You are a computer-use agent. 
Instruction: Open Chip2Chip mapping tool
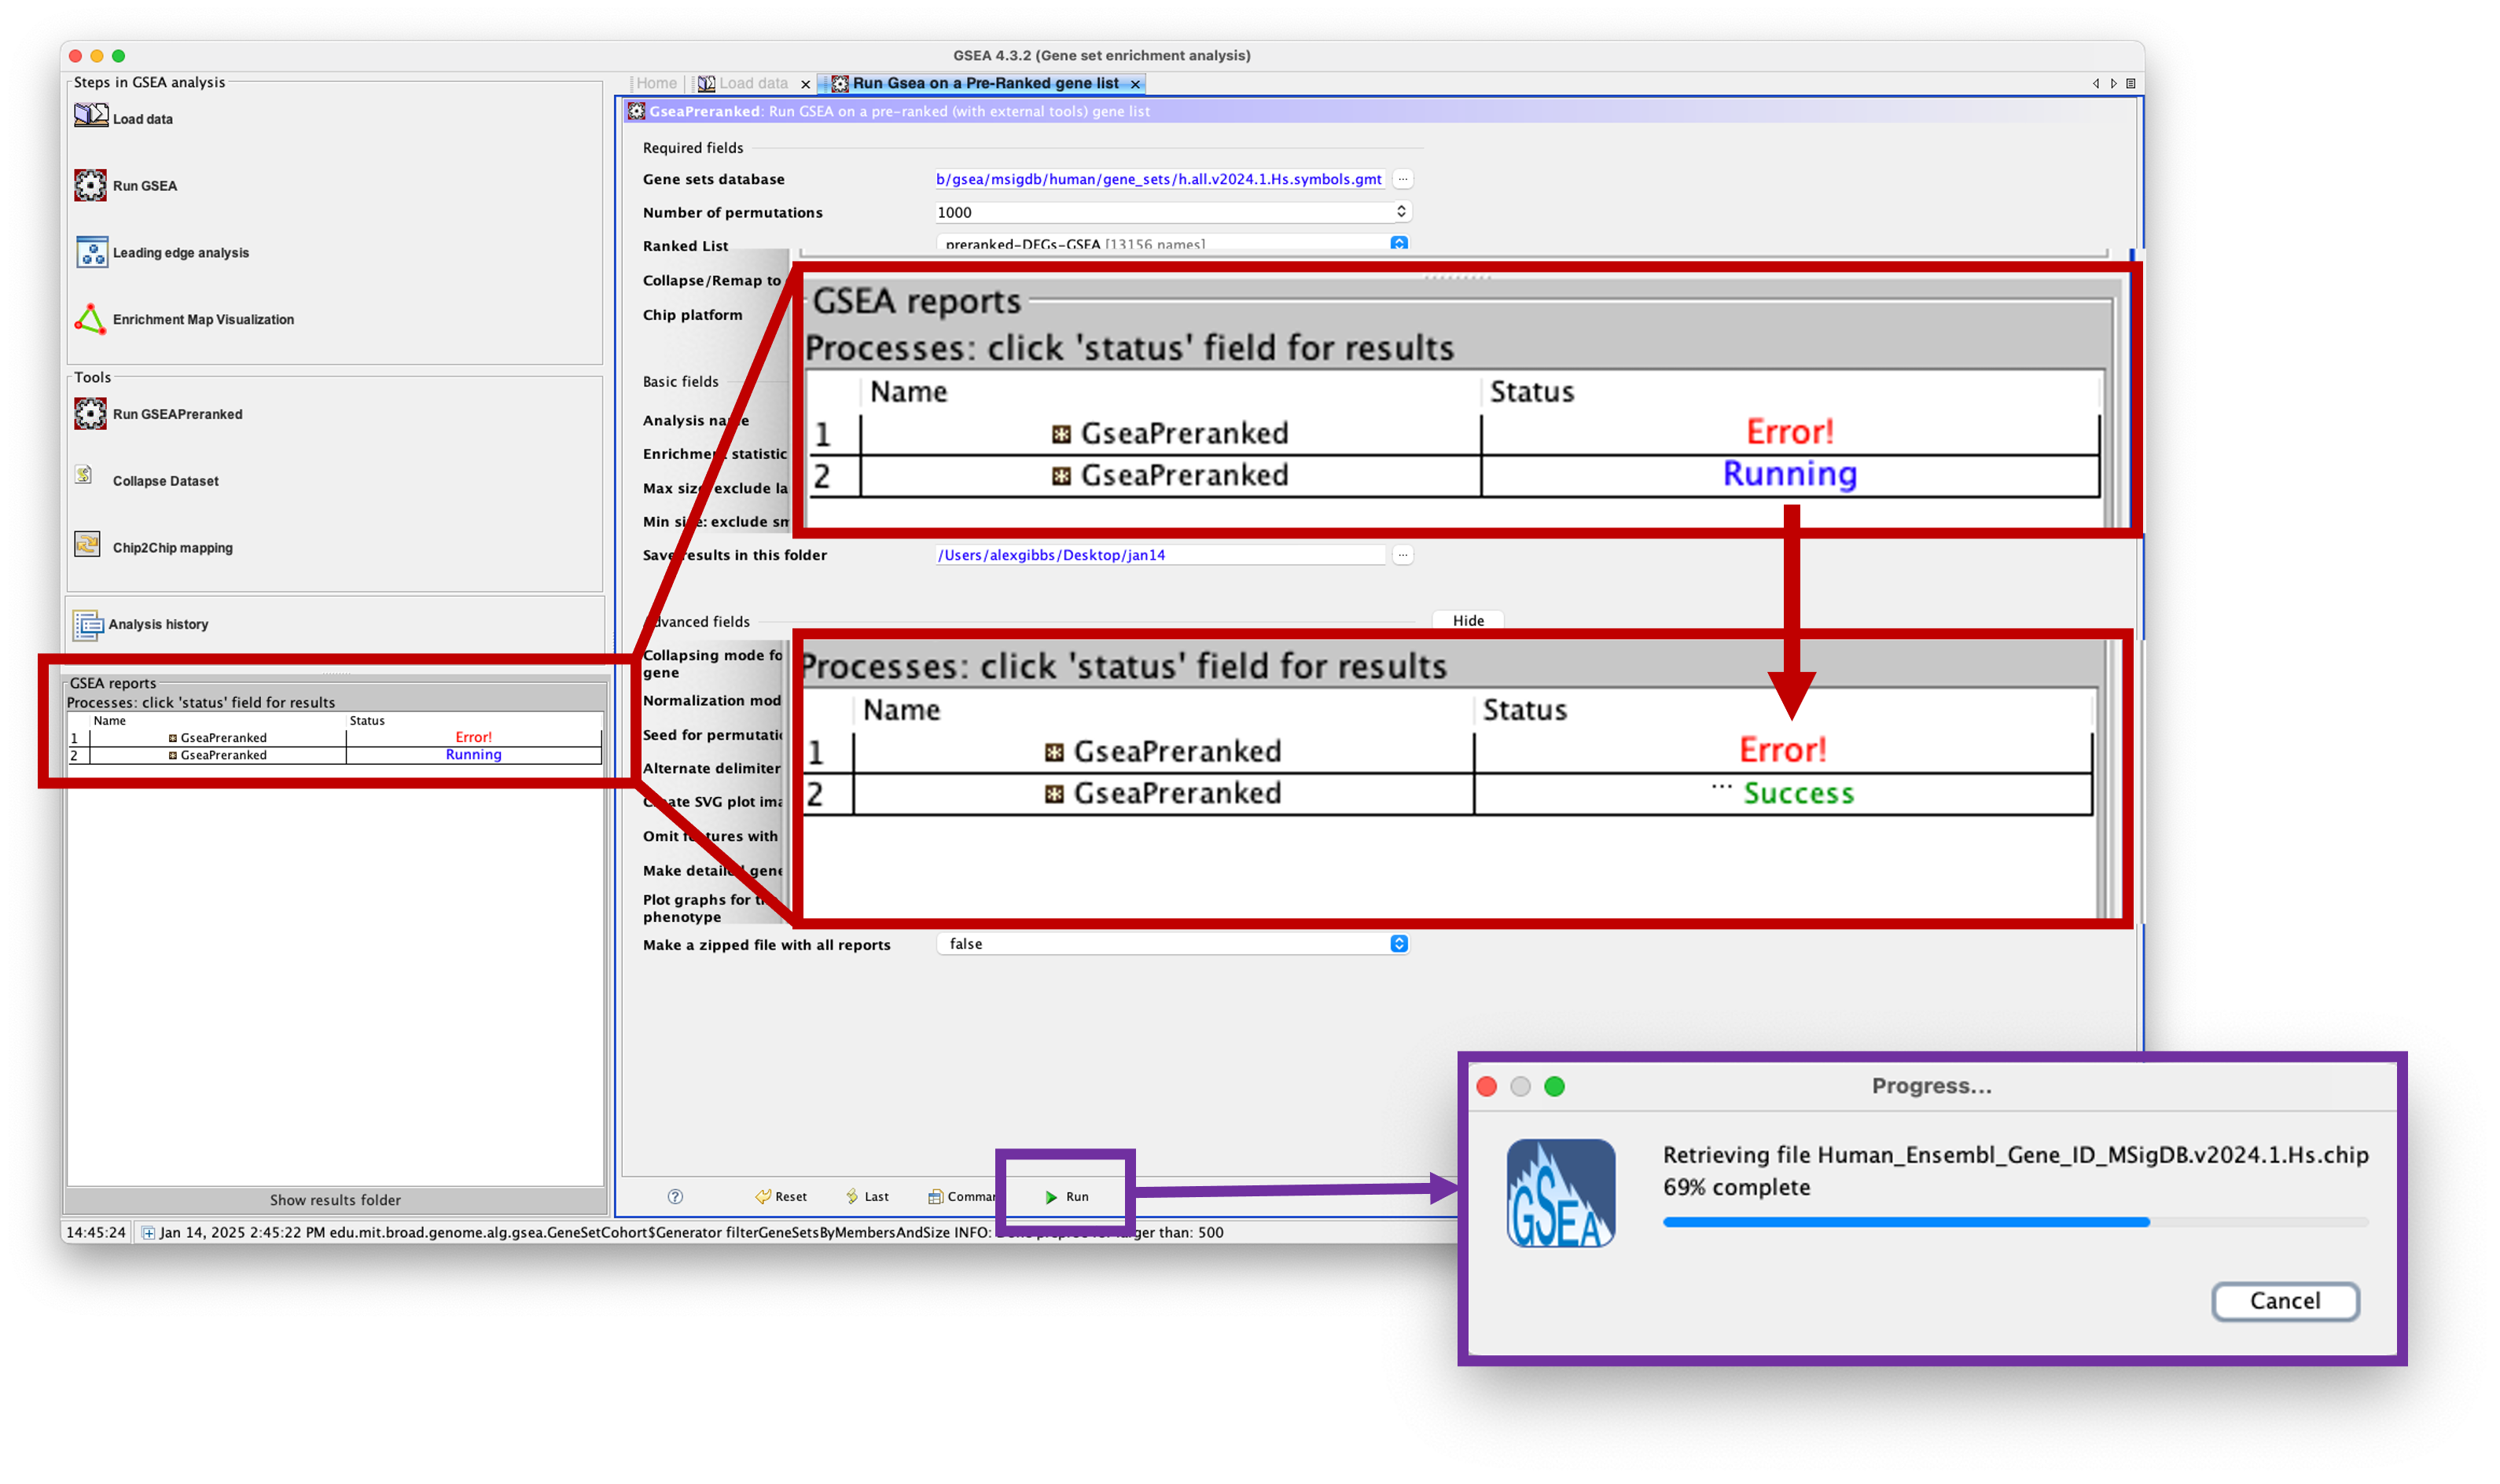153,547
